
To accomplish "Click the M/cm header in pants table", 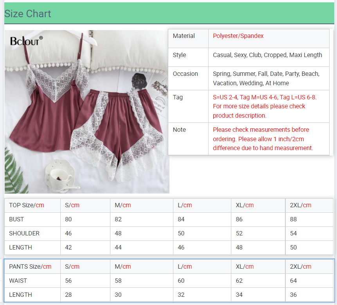I will [123, 267].
